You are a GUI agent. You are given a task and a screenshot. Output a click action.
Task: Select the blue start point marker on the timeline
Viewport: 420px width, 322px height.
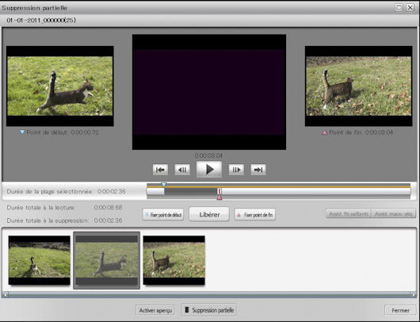click(x=164, y=185)
